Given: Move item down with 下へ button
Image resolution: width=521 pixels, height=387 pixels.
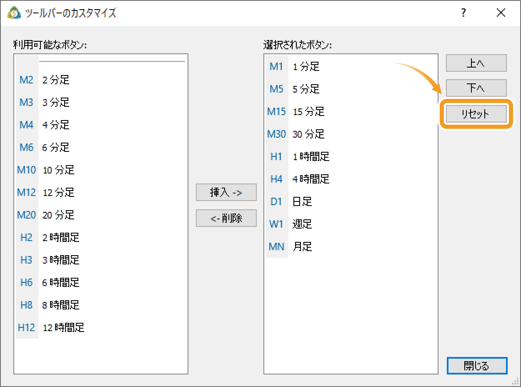Looking at the screenshot, I should [x=476, y=88].
